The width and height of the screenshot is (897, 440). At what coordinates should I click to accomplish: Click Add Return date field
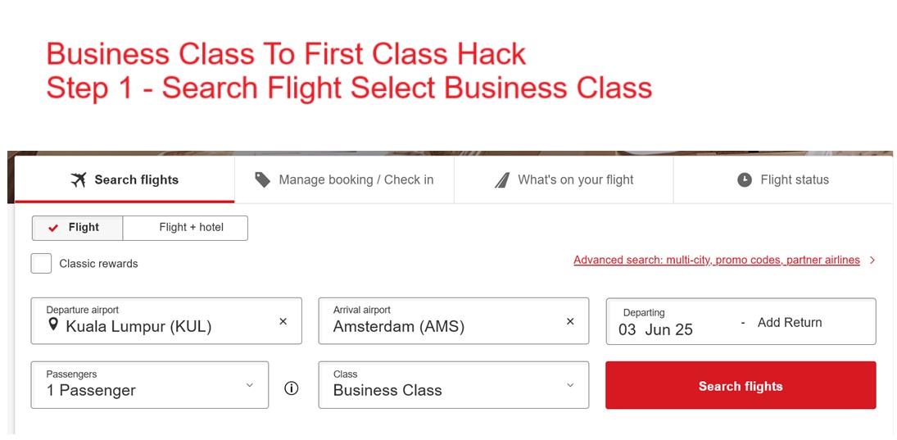[790, 322]
